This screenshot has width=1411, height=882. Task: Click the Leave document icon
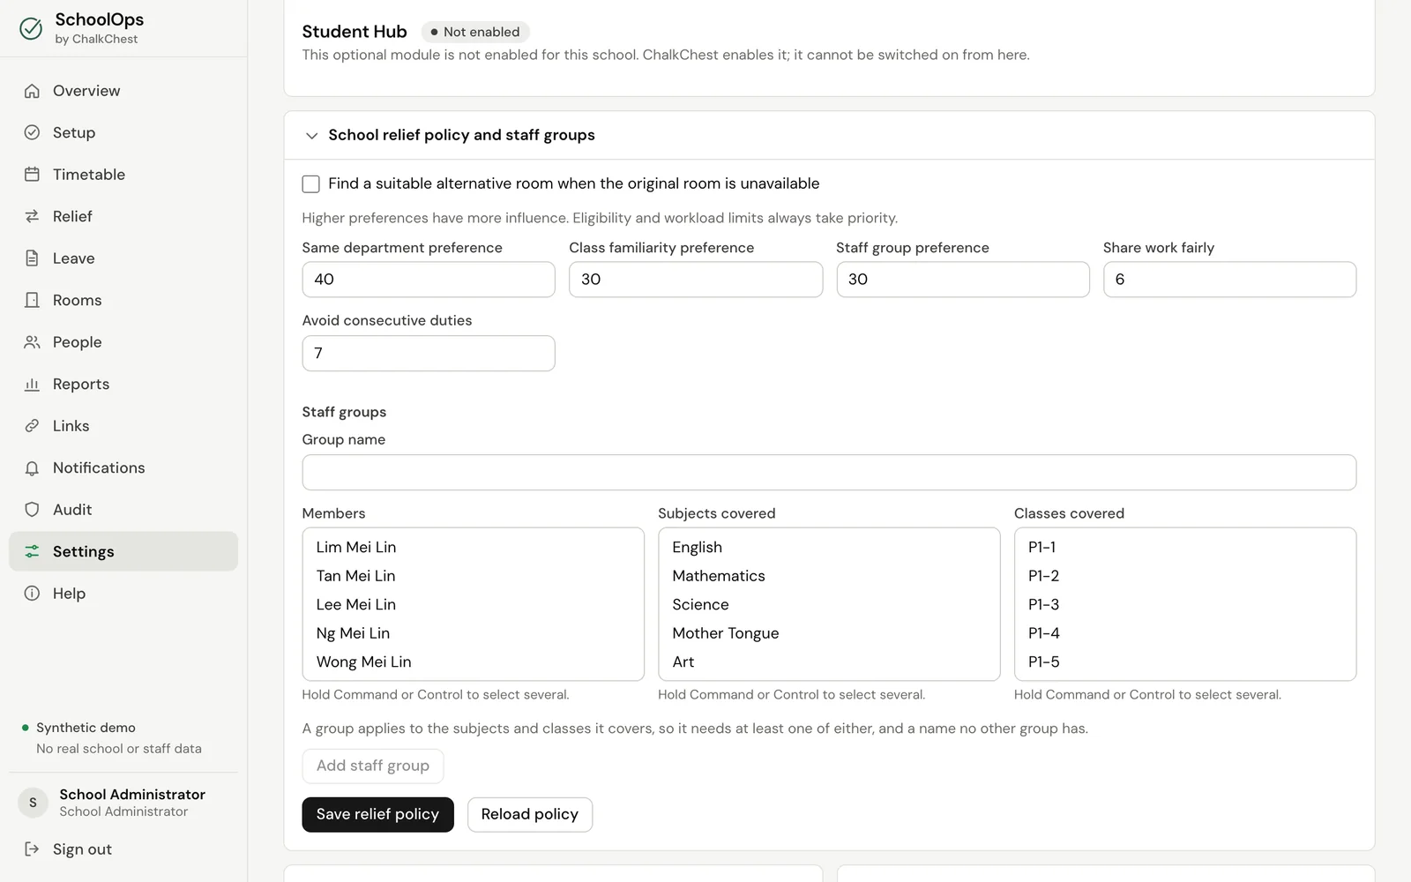click(x=32, y=258)
